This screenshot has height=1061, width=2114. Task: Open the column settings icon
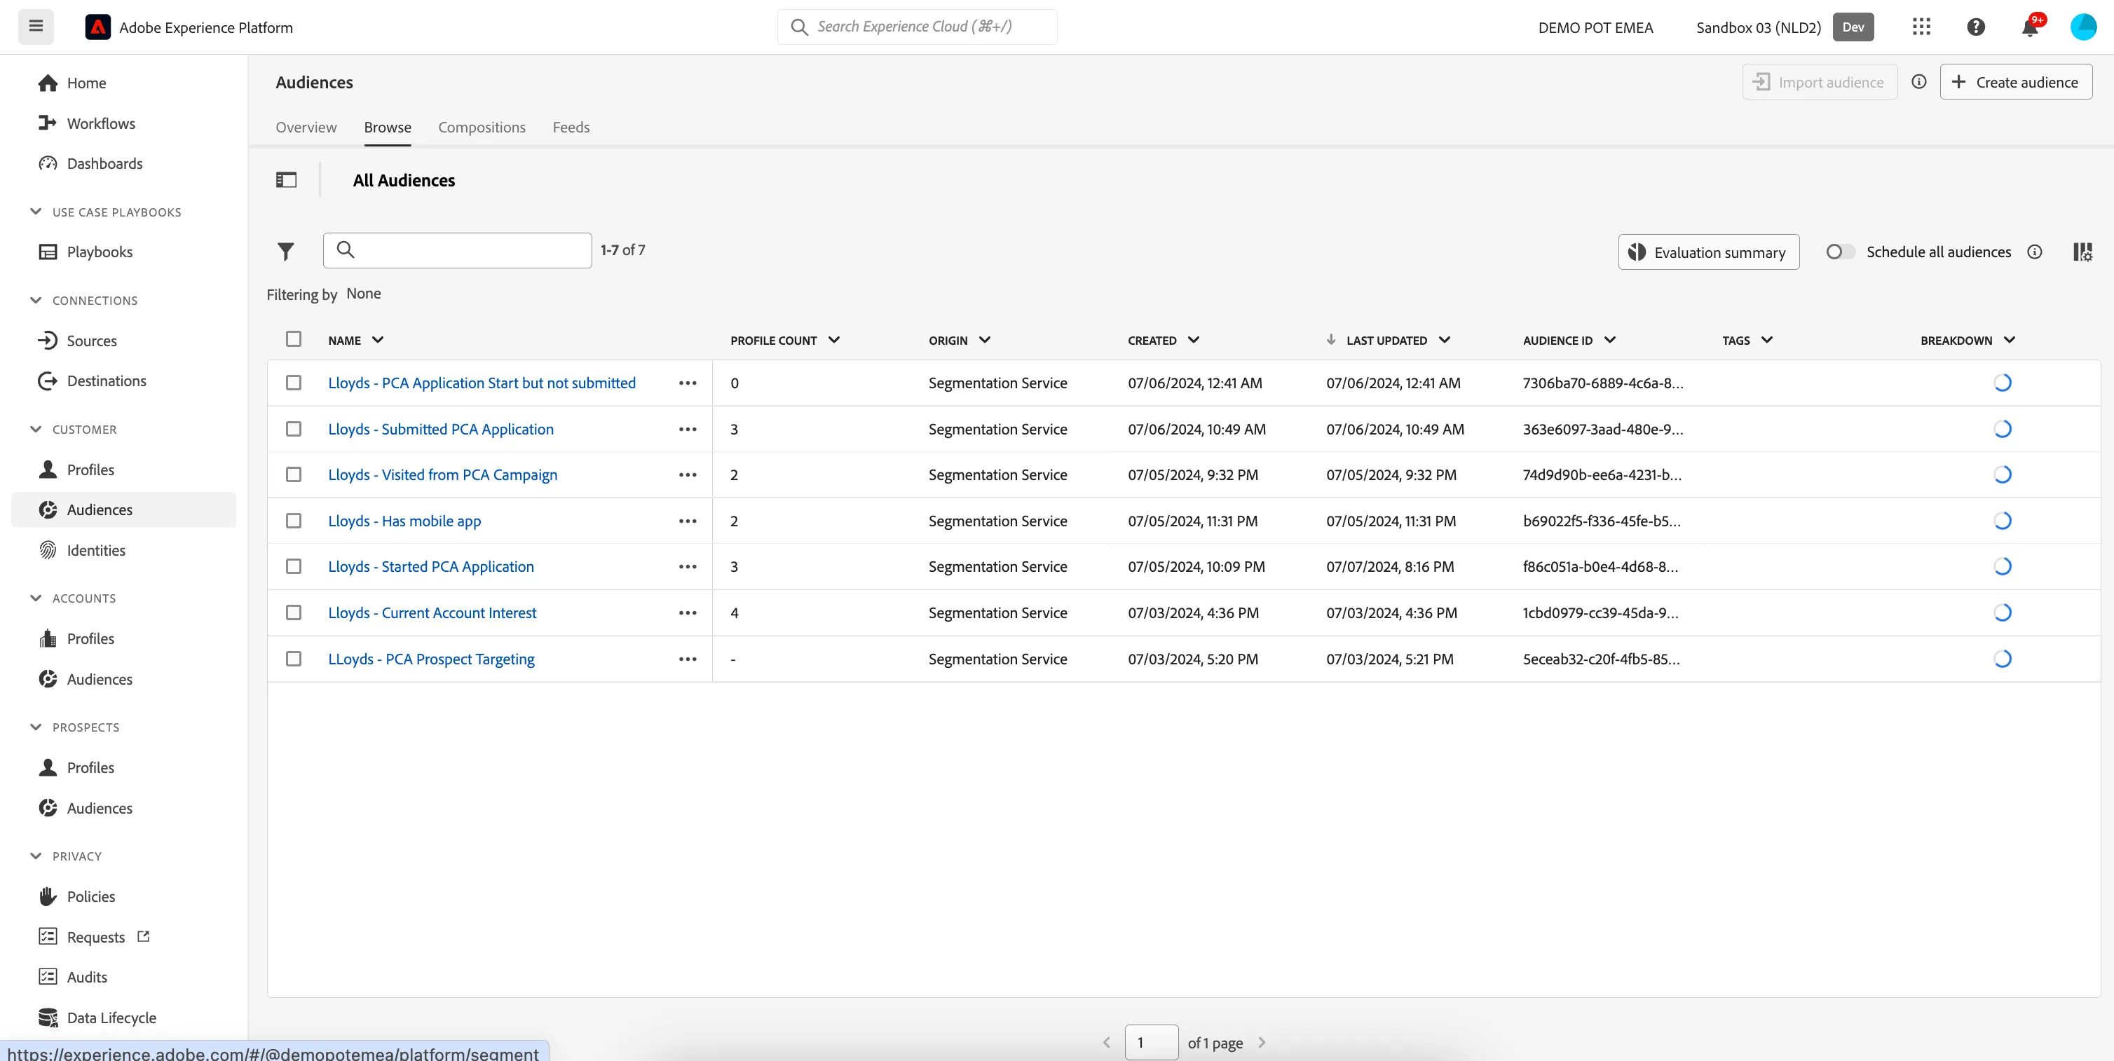pyautogui.click(x=2083, y=252)
